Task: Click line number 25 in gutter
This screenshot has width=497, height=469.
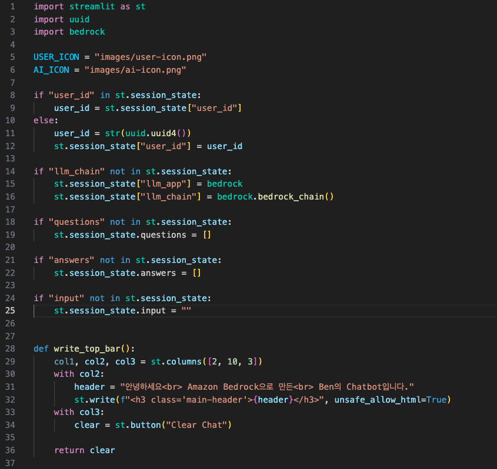Action: (x=10, y=311)
